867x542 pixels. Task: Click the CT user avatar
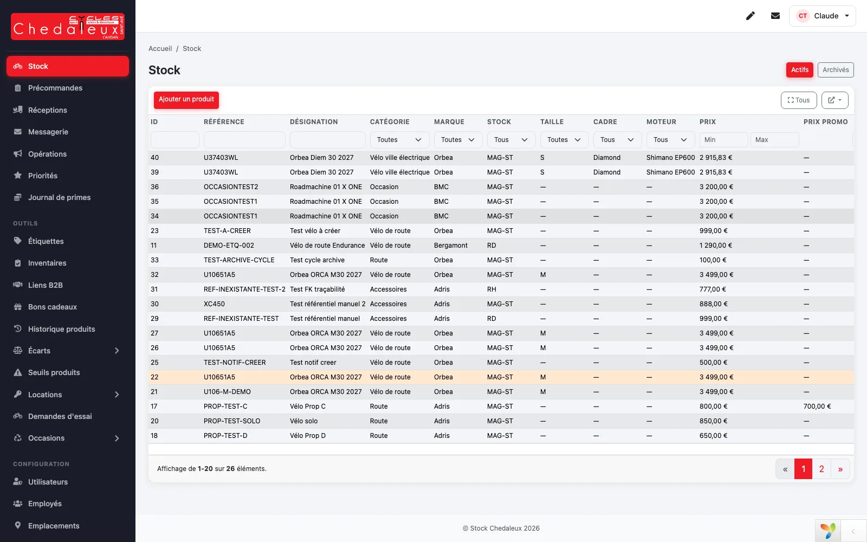pos(803,16)
